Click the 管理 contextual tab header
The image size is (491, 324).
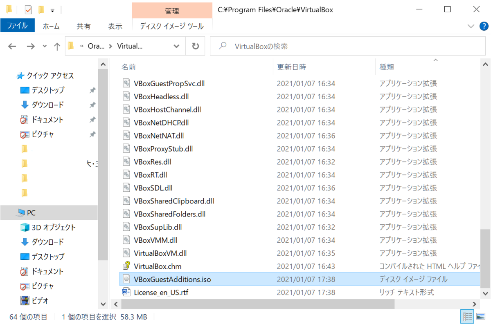tap(172, 10)
